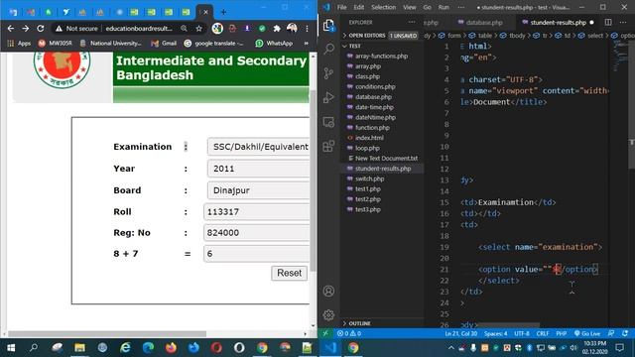Open the Go menu
Screen dimensions: 635x357
click(428, 7)
